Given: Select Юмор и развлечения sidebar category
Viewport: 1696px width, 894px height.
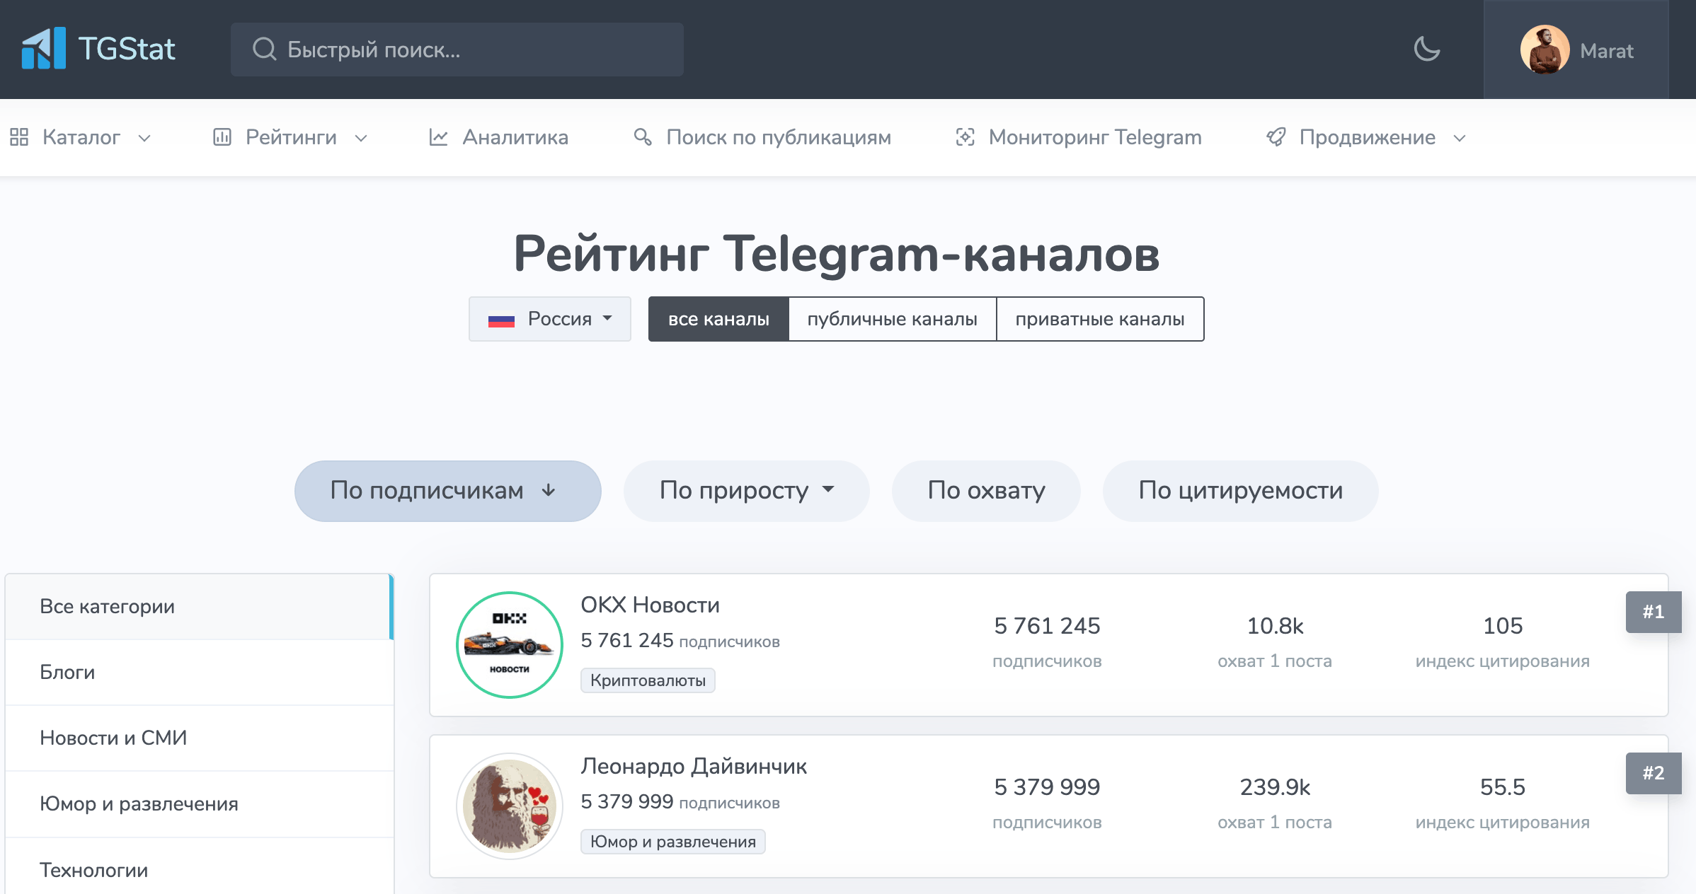Looking at the screenshot, I should pos(199,804).
